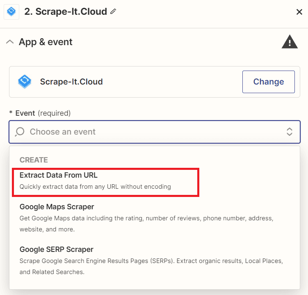Viewport: 308px width, 295px height.
Task: Pick the Google SERP Scraper event
Action: [57, 249]
